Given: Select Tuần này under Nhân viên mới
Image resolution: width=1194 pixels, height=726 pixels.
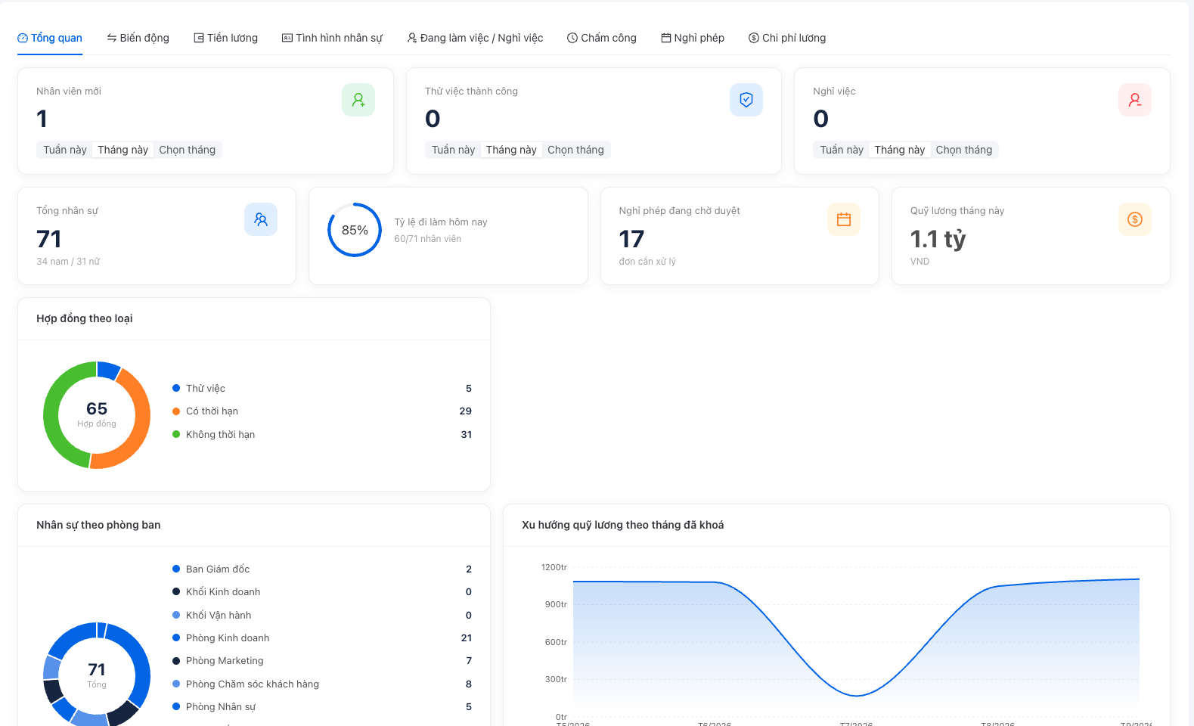Looking at the screenshot, I should tap(65, 150).
